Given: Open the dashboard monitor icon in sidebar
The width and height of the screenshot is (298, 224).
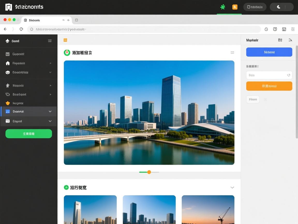Looking at the screenshot, I should point(8,54).
